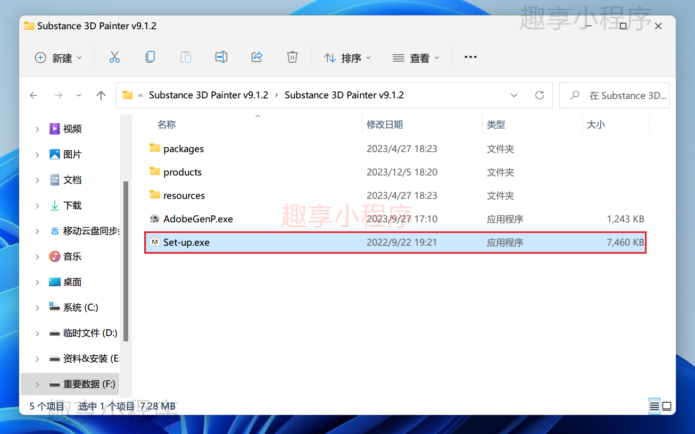Switch to details view icon in status bar
Viewport: 695px width, 434px height.
click(x=655, y=406)
